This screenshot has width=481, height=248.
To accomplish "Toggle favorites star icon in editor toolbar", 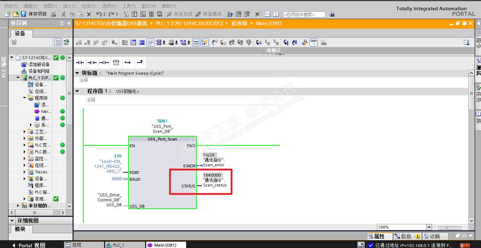I will point(205,42).
